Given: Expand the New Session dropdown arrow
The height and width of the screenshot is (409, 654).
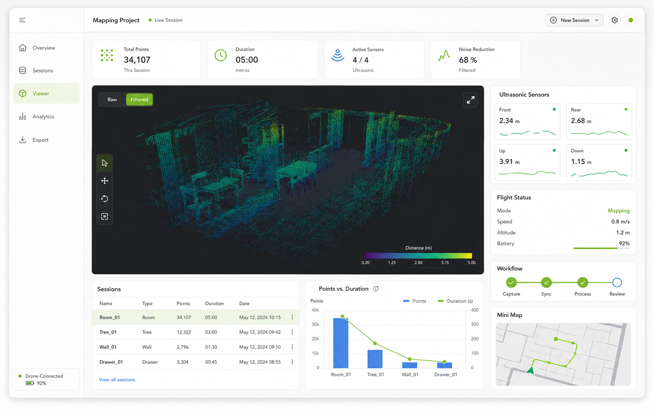Looking at the screenshot, I should [x=597, y=20].
